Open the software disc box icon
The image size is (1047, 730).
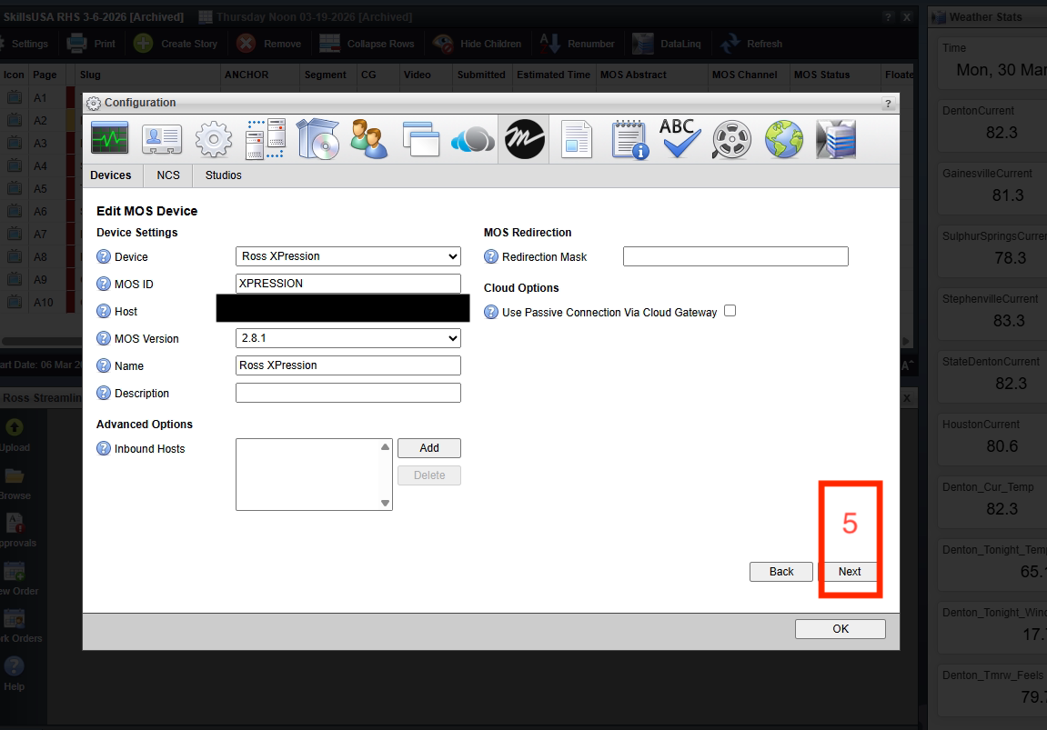coord(317,139)
